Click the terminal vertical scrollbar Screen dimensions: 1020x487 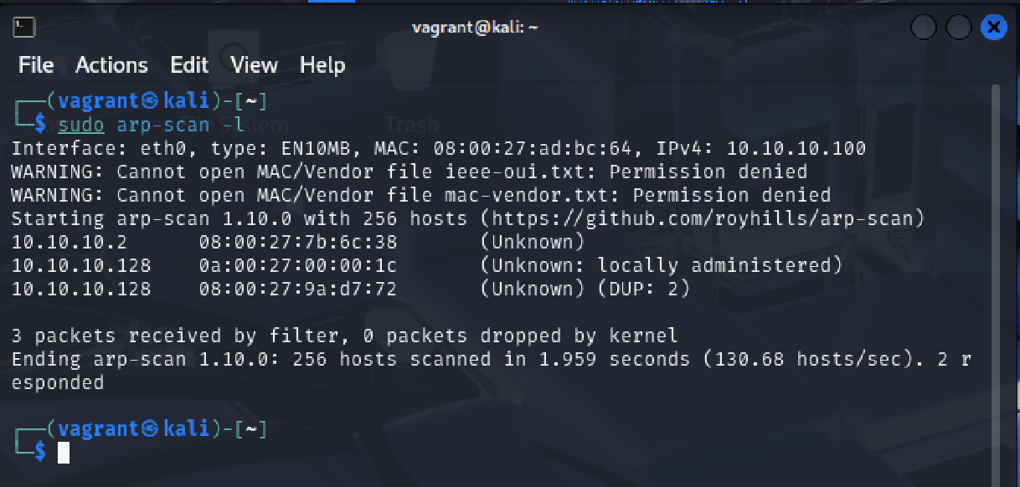coord(995,251)
